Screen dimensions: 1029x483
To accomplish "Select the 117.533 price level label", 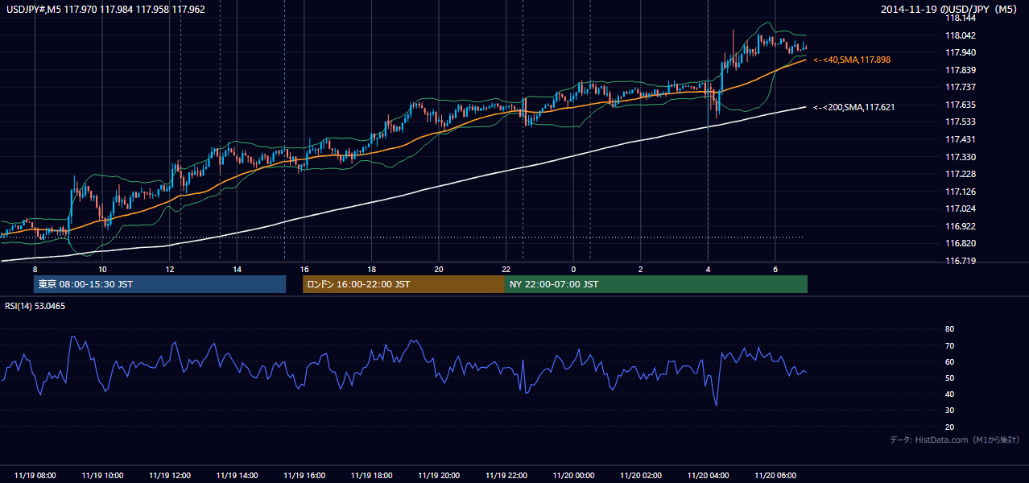I will coord(960,122).
